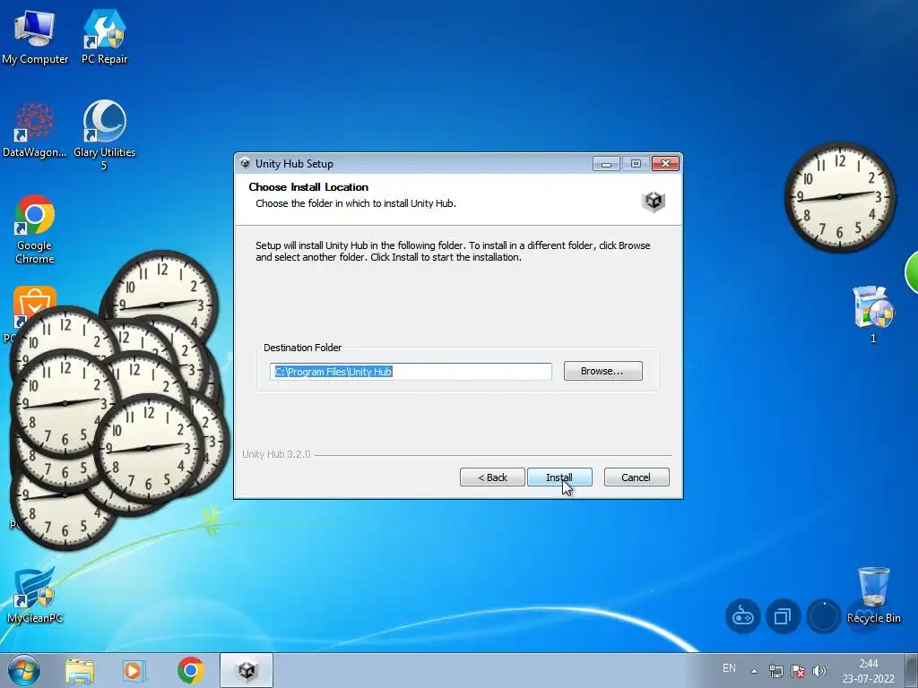918x688 pixels.
Task: Open the Windows Start menu
Action: [24, 670]
